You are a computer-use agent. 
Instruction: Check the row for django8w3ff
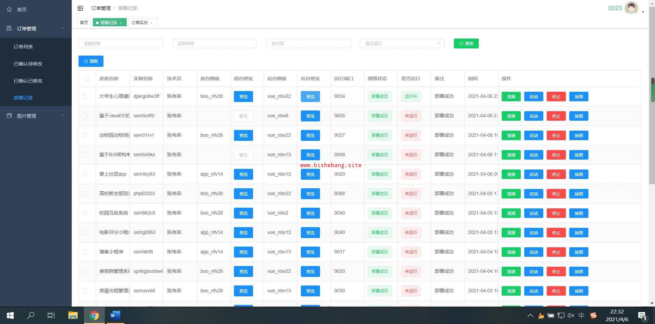pyautogui.click(x=85, y=96)
